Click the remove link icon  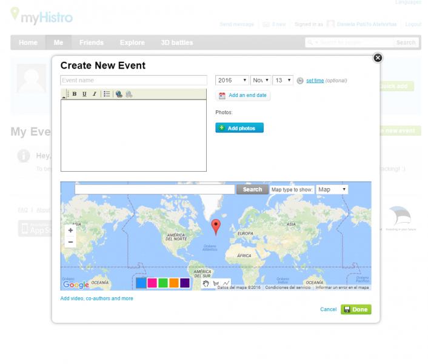pyautogui.click(x=129, y=94)
